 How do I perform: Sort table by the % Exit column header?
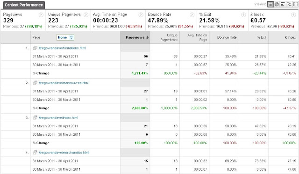pos(262,37)
